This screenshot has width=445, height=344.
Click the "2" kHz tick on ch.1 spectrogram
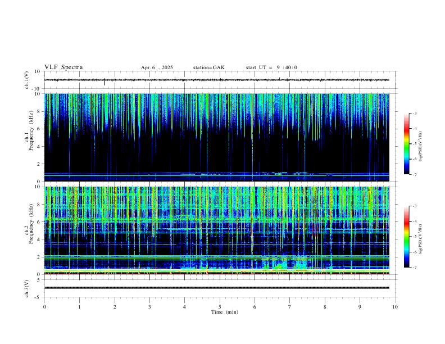39,164
